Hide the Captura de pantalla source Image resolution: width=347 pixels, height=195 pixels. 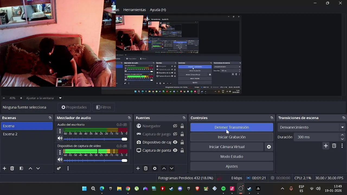(x=175, y=150)
